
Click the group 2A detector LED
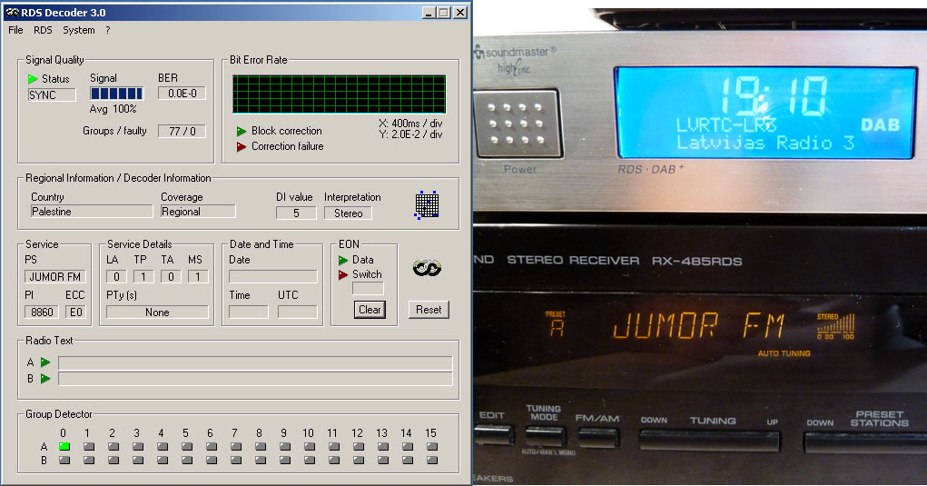point(113,446)
